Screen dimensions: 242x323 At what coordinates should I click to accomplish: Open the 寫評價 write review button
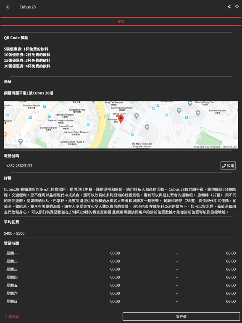[x=181, y=317]
